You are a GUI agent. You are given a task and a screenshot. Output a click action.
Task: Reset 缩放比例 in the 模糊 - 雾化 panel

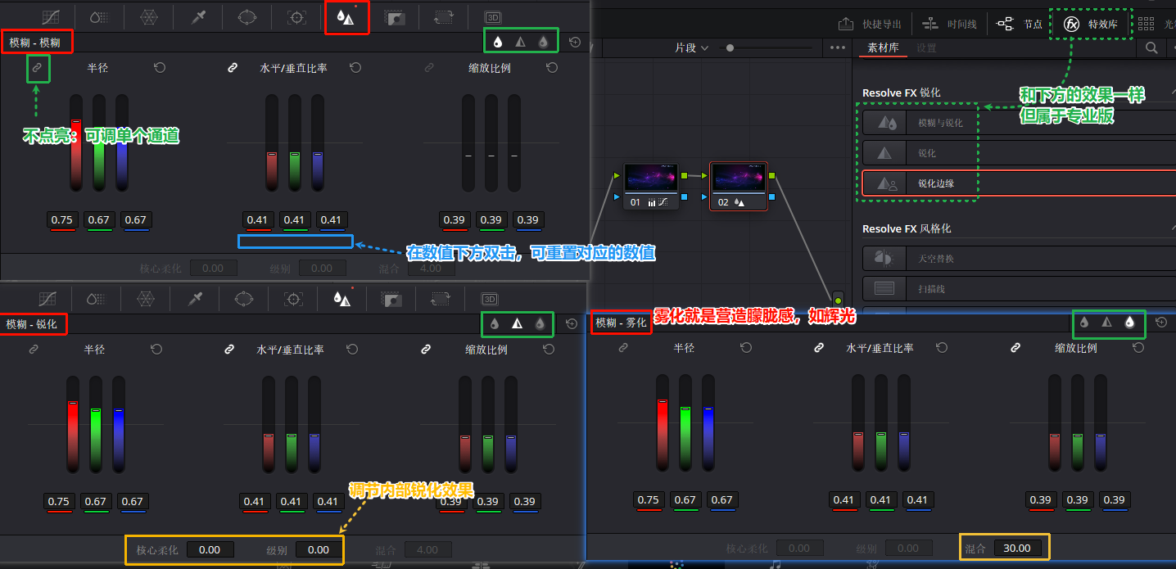click(1139, 348)
